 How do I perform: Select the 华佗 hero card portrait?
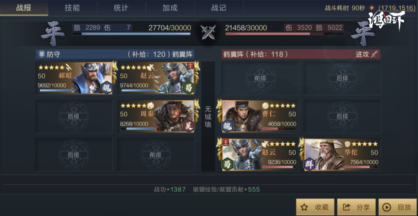[x=342, y=155]
